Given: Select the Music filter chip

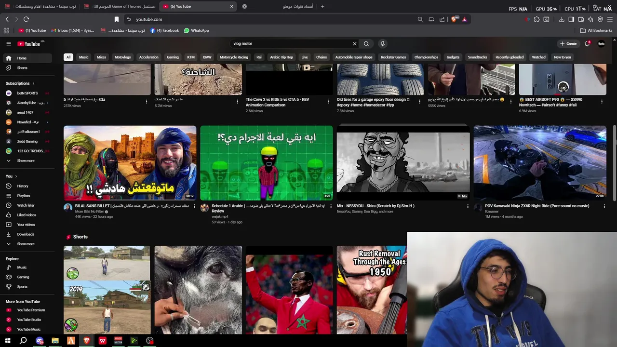Looking at the screenshot, I should (84, 57).
